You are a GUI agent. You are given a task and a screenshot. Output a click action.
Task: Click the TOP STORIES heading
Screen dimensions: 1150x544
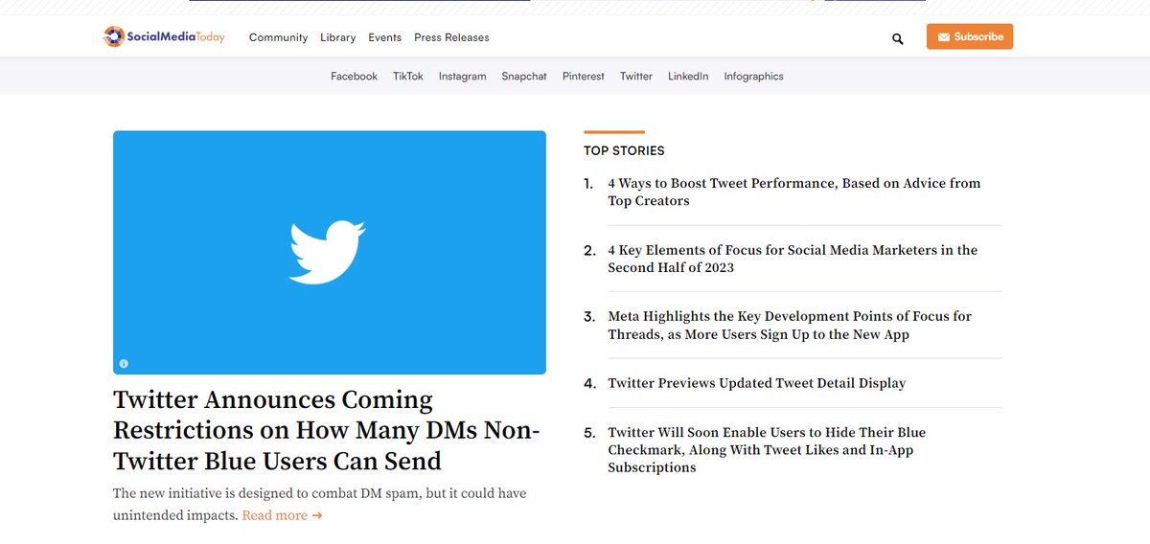tap(624, 150)
